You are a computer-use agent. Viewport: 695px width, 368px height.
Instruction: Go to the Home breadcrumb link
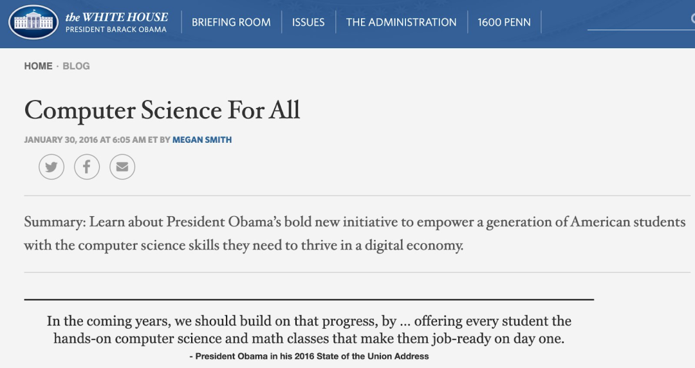pos(38,66)
